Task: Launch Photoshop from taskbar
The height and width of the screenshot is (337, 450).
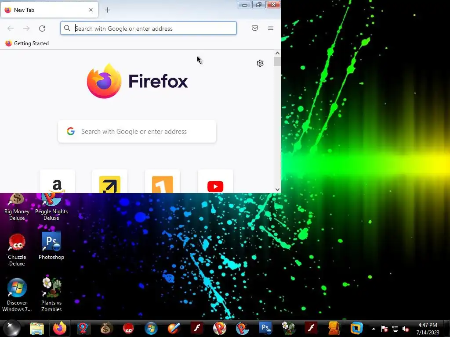Action: [265, 328]
